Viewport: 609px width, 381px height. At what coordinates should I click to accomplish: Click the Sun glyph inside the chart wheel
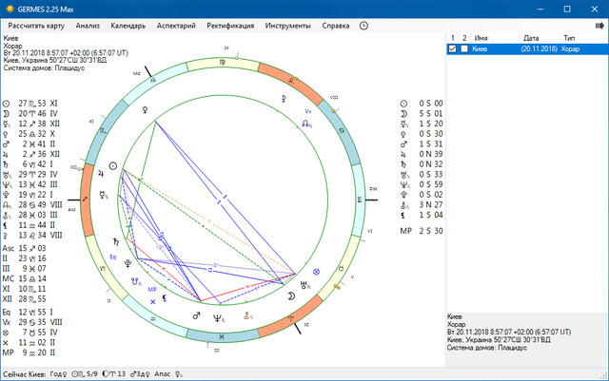[x=113, y=165]
